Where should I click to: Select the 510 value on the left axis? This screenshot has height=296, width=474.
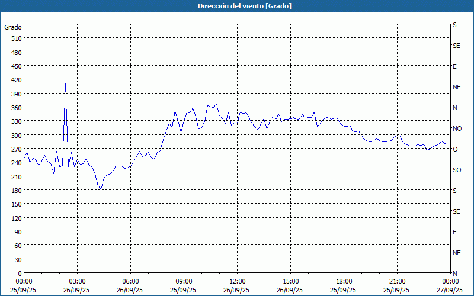click(16, 38)
